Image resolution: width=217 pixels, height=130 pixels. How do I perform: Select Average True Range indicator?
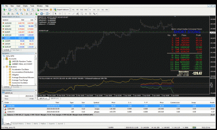18,80
